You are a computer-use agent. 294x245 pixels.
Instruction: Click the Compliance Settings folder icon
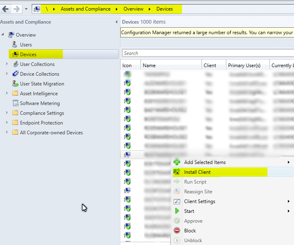[15, 113]
